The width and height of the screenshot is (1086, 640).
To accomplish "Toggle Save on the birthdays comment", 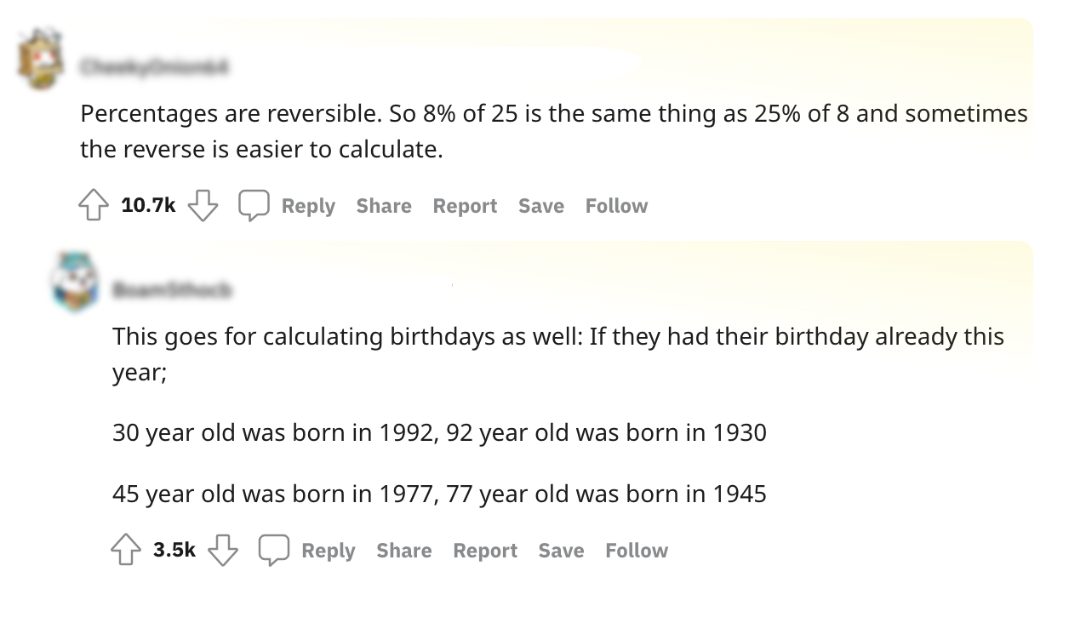I will (x=561, y=550).
